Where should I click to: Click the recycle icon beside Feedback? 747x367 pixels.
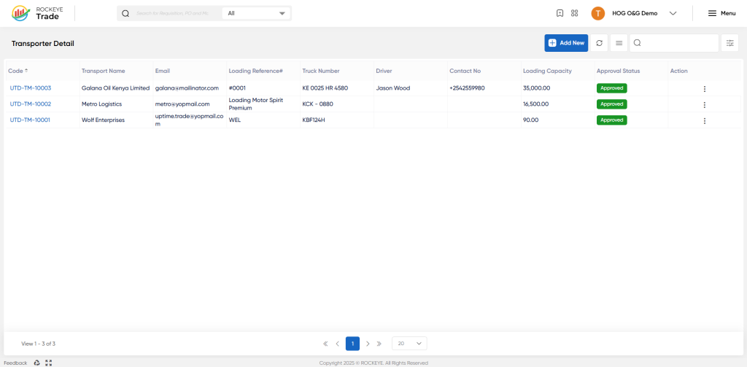tap(37, 363)
